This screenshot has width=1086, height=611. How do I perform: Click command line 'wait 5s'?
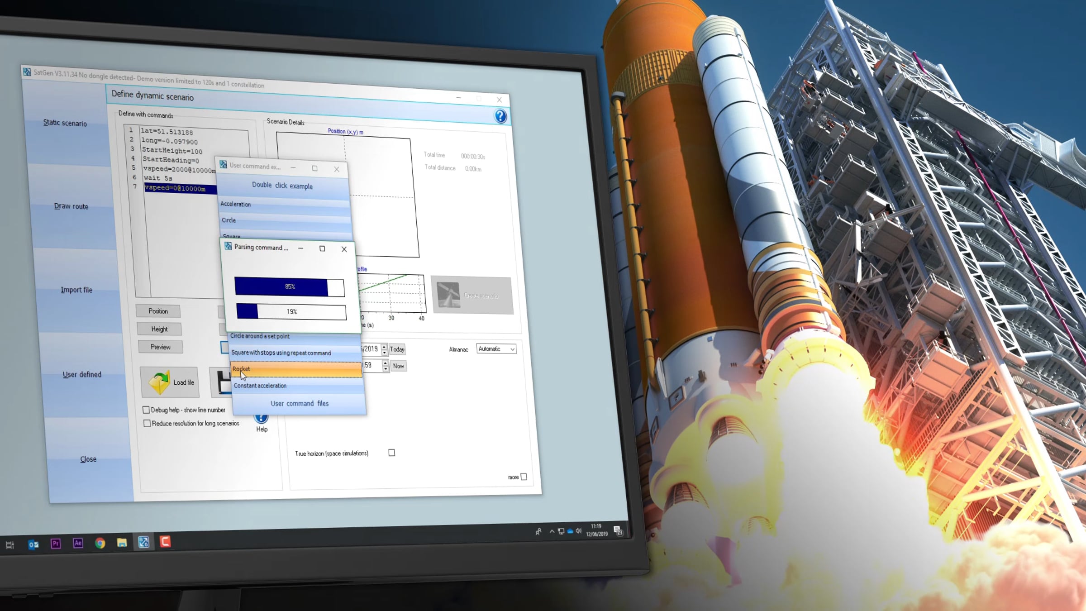click(x=158, y=178)
